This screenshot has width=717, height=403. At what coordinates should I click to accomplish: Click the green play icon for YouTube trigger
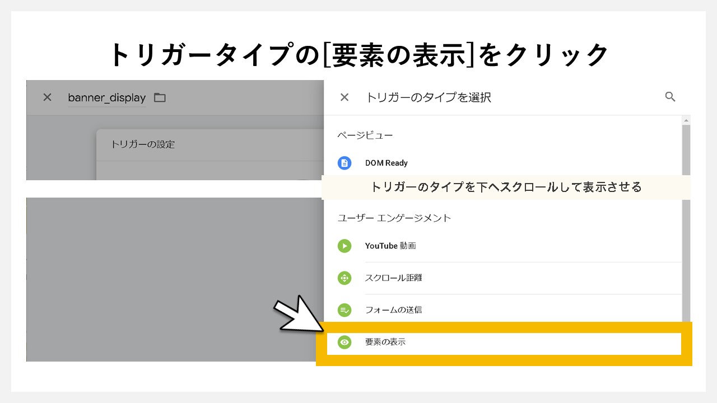click(344, 246)
